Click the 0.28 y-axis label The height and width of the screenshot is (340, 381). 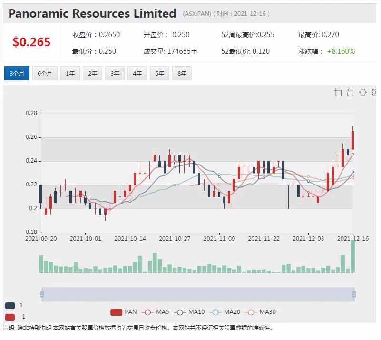tap(31, 113)
